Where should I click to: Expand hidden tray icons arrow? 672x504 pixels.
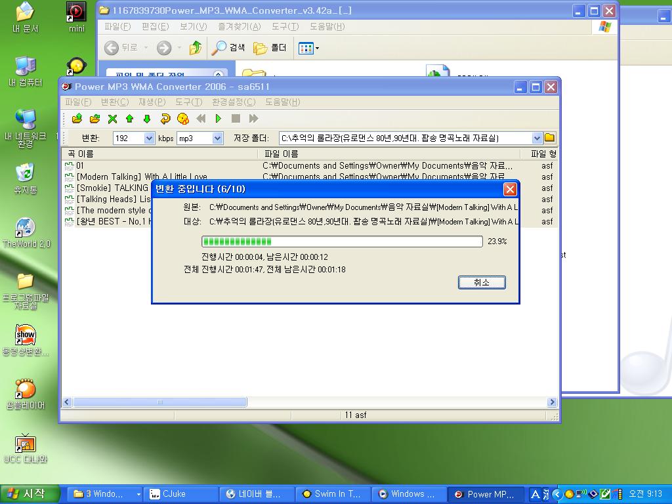557,494
